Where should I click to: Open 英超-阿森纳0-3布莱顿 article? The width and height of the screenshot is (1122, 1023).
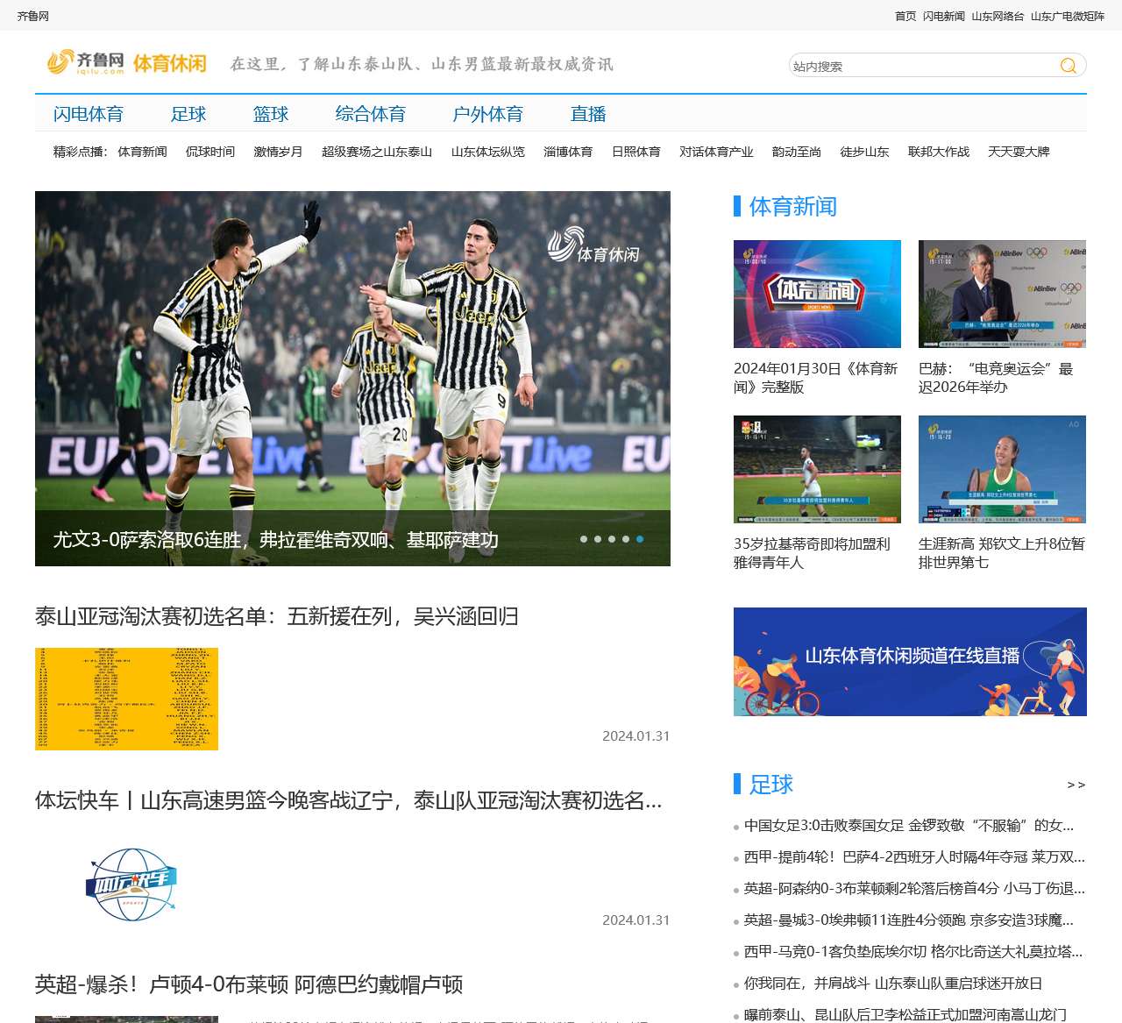pyautogui.click(x=914, y=889)
